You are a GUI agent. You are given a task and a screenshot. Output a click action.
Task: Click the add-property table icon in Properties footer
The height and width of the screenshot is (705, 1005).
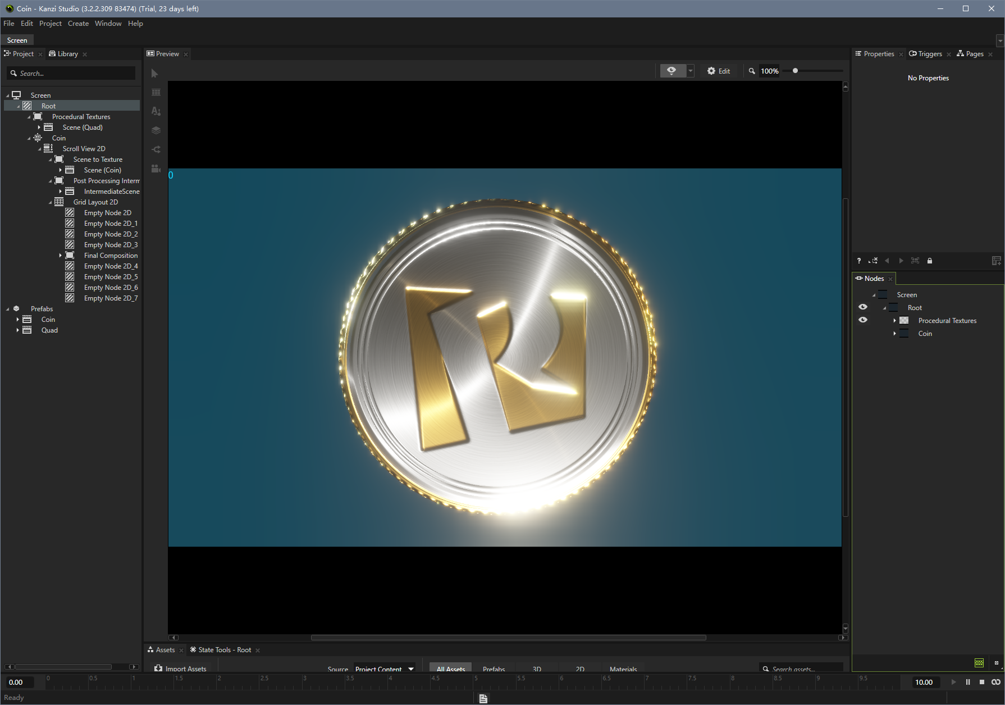(x=997, y=261)
